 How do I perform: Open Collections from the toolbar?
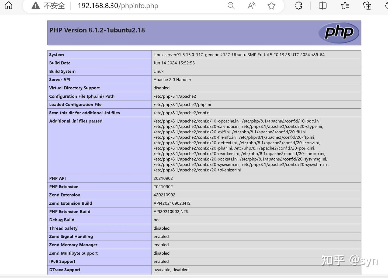[x=367, y=5]
